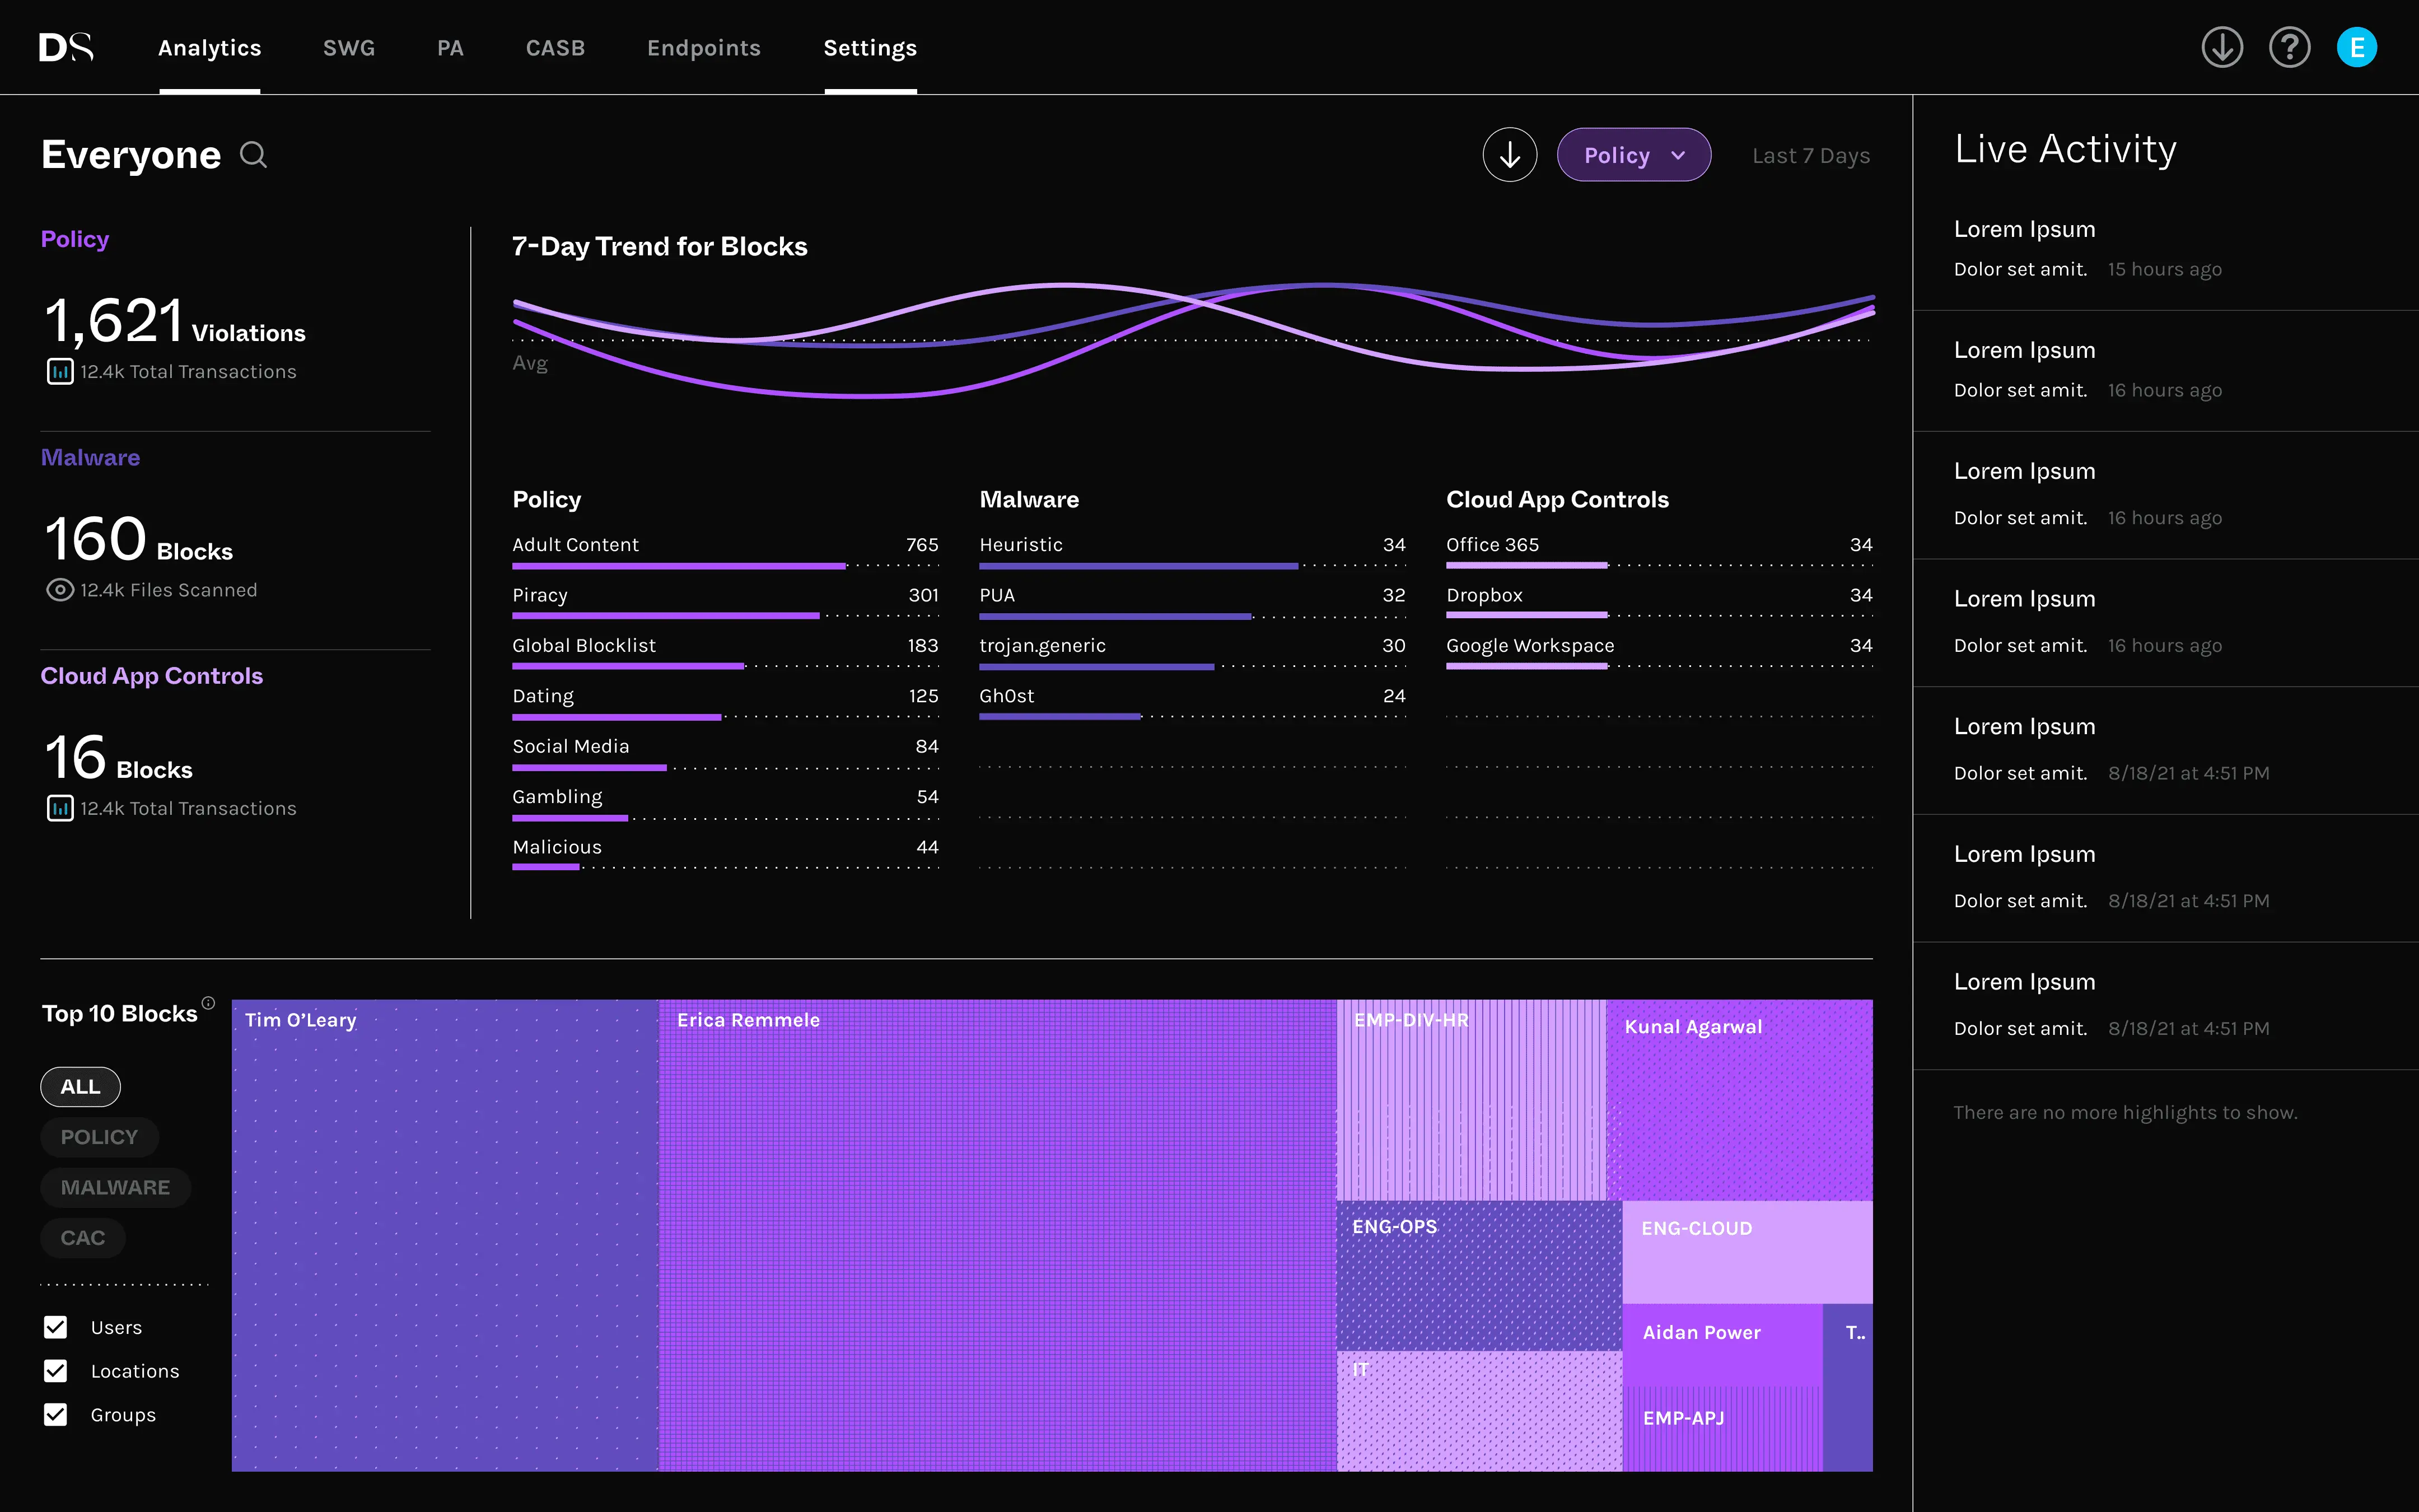Viewport: 2419px width, 1512px height.
Task: Toggle the Groups checkbox
Action: pyautogui.click(x=56, y=1415)
